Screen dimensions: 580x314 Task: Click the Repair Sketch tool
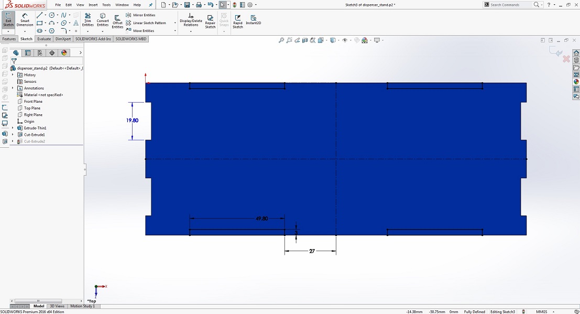click(210, 22)
